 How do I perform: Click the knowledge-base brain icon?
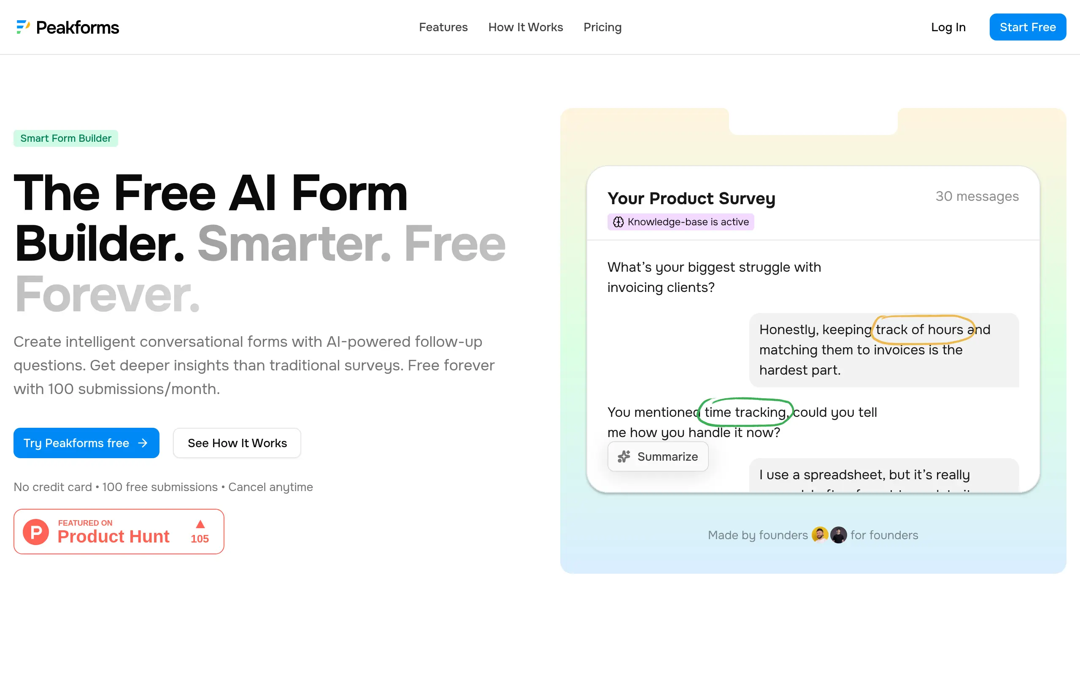pos(618,222)
